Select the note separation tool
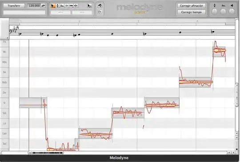Viewport: 240px width, 162px height. coord(76,6)
